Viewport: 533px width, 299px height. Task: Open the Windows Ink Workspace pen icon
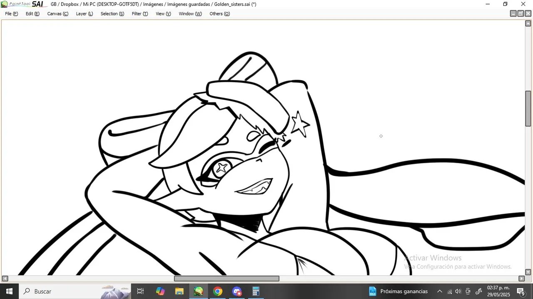coord(478,291)
